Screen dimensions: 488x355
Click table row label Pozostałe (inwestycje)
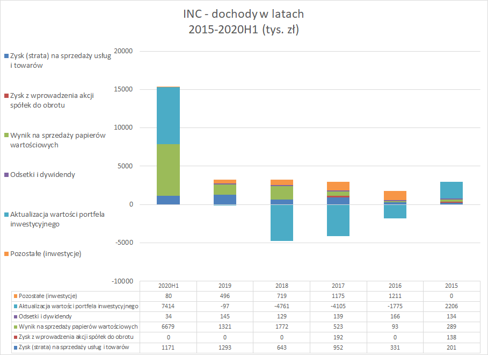(48, 296)
